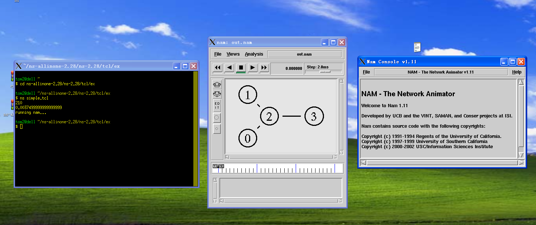Click the out.nam button in the toolbar

305,54
